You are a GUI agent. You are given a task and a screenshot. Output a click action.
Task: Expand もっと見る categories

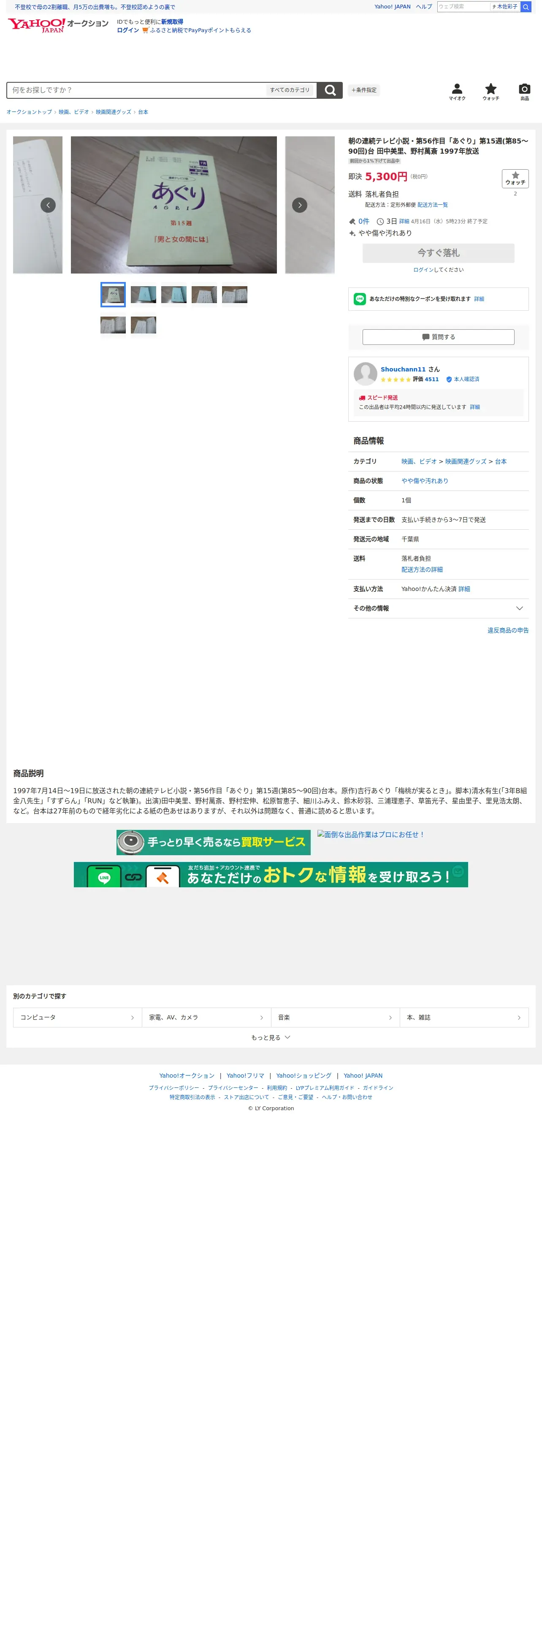[x=271, y=1038]
